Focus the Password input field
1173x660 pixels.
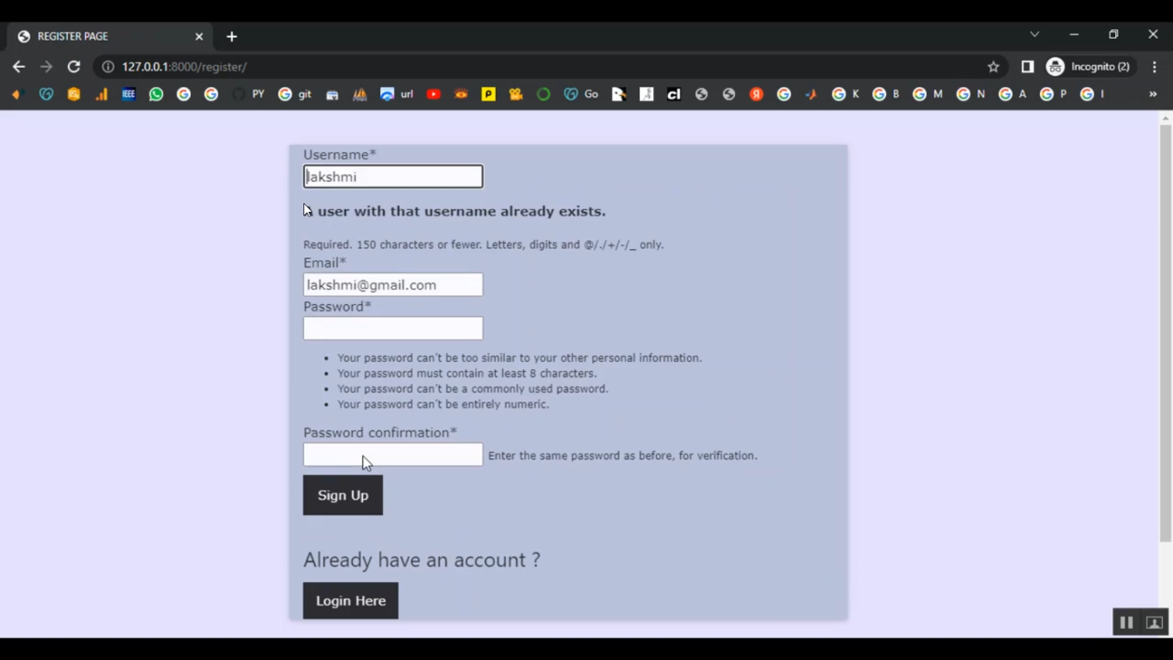[393, 328]
